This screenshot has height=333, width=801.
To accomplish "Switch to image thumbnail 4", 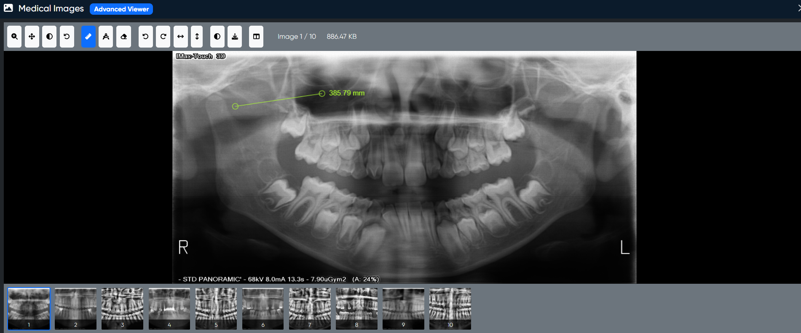I will (x=169, y=308).
